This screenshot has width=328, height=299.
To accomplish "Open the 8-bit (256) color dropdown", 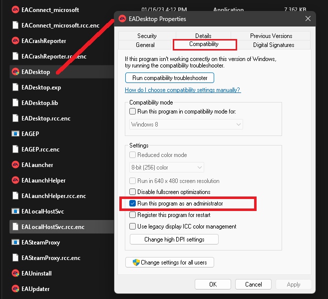I will click(x=167, y=167).
